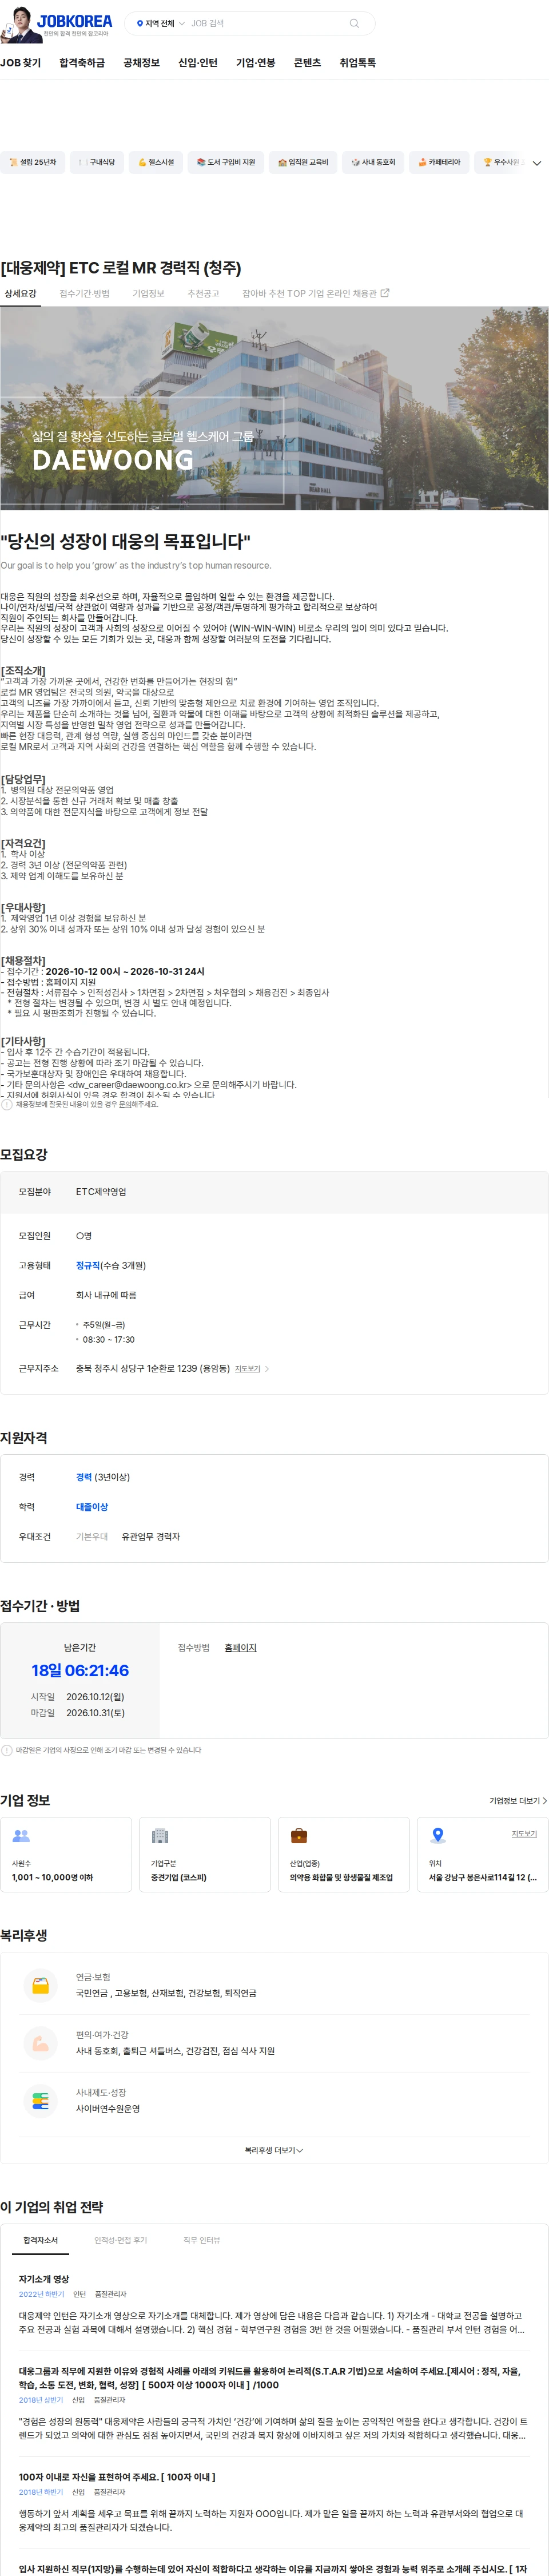Select the 설립 25년차 tag chip
Screen dimensions: 549x2576
tap(32, 162)
